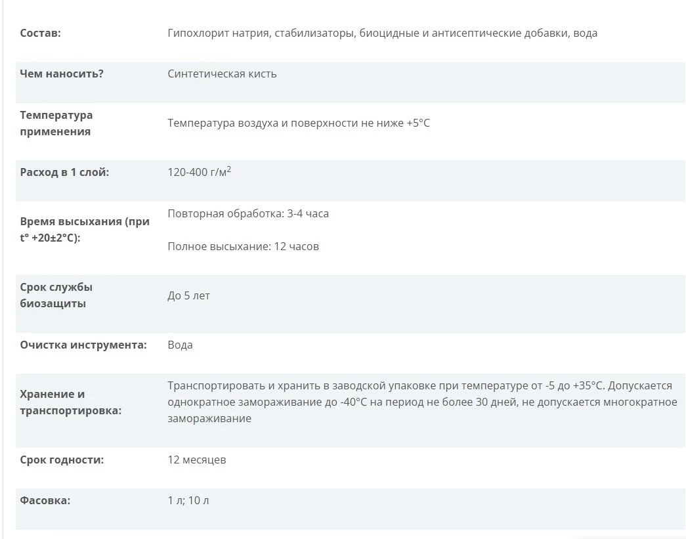Click the storage and transport instructions paragraph
686x539 pixels.
[422, 402]
